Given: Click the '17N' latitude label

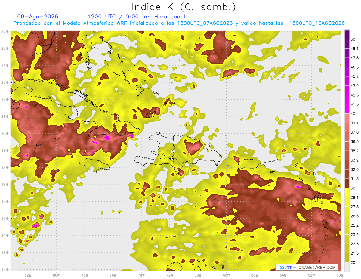Looking at the screenshot, I should pyautogui.click(x=4, y=184).
